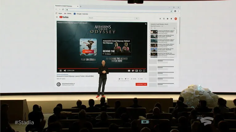Open the Google Calendar bookmark
Image resolution: width=236 pixels, height=132 pixels.
tap(81, 14)
